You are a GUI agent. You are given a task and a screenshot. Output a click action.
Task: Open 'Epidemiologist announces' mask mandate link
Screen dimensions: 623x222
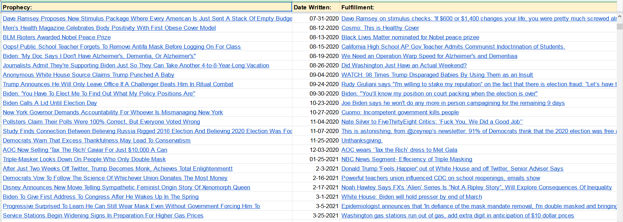pos(479,206)
